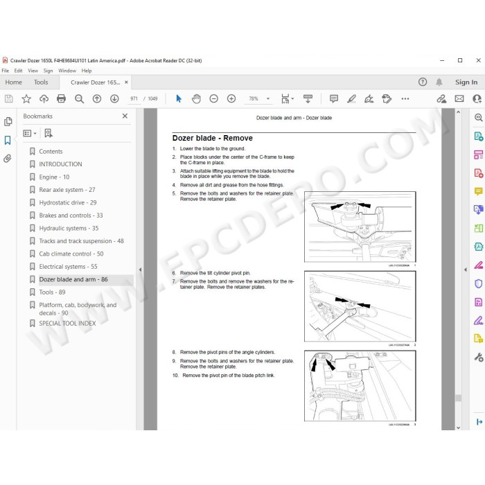Collapse the left navigation pane arrow
This screenshot has width=485, height=485.
pyautogui.click(x=140, y=270)
